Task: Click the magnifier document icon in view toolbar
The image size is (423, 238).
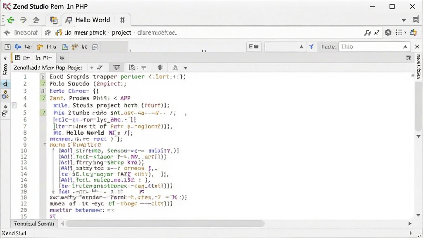Action: (132, 67)
